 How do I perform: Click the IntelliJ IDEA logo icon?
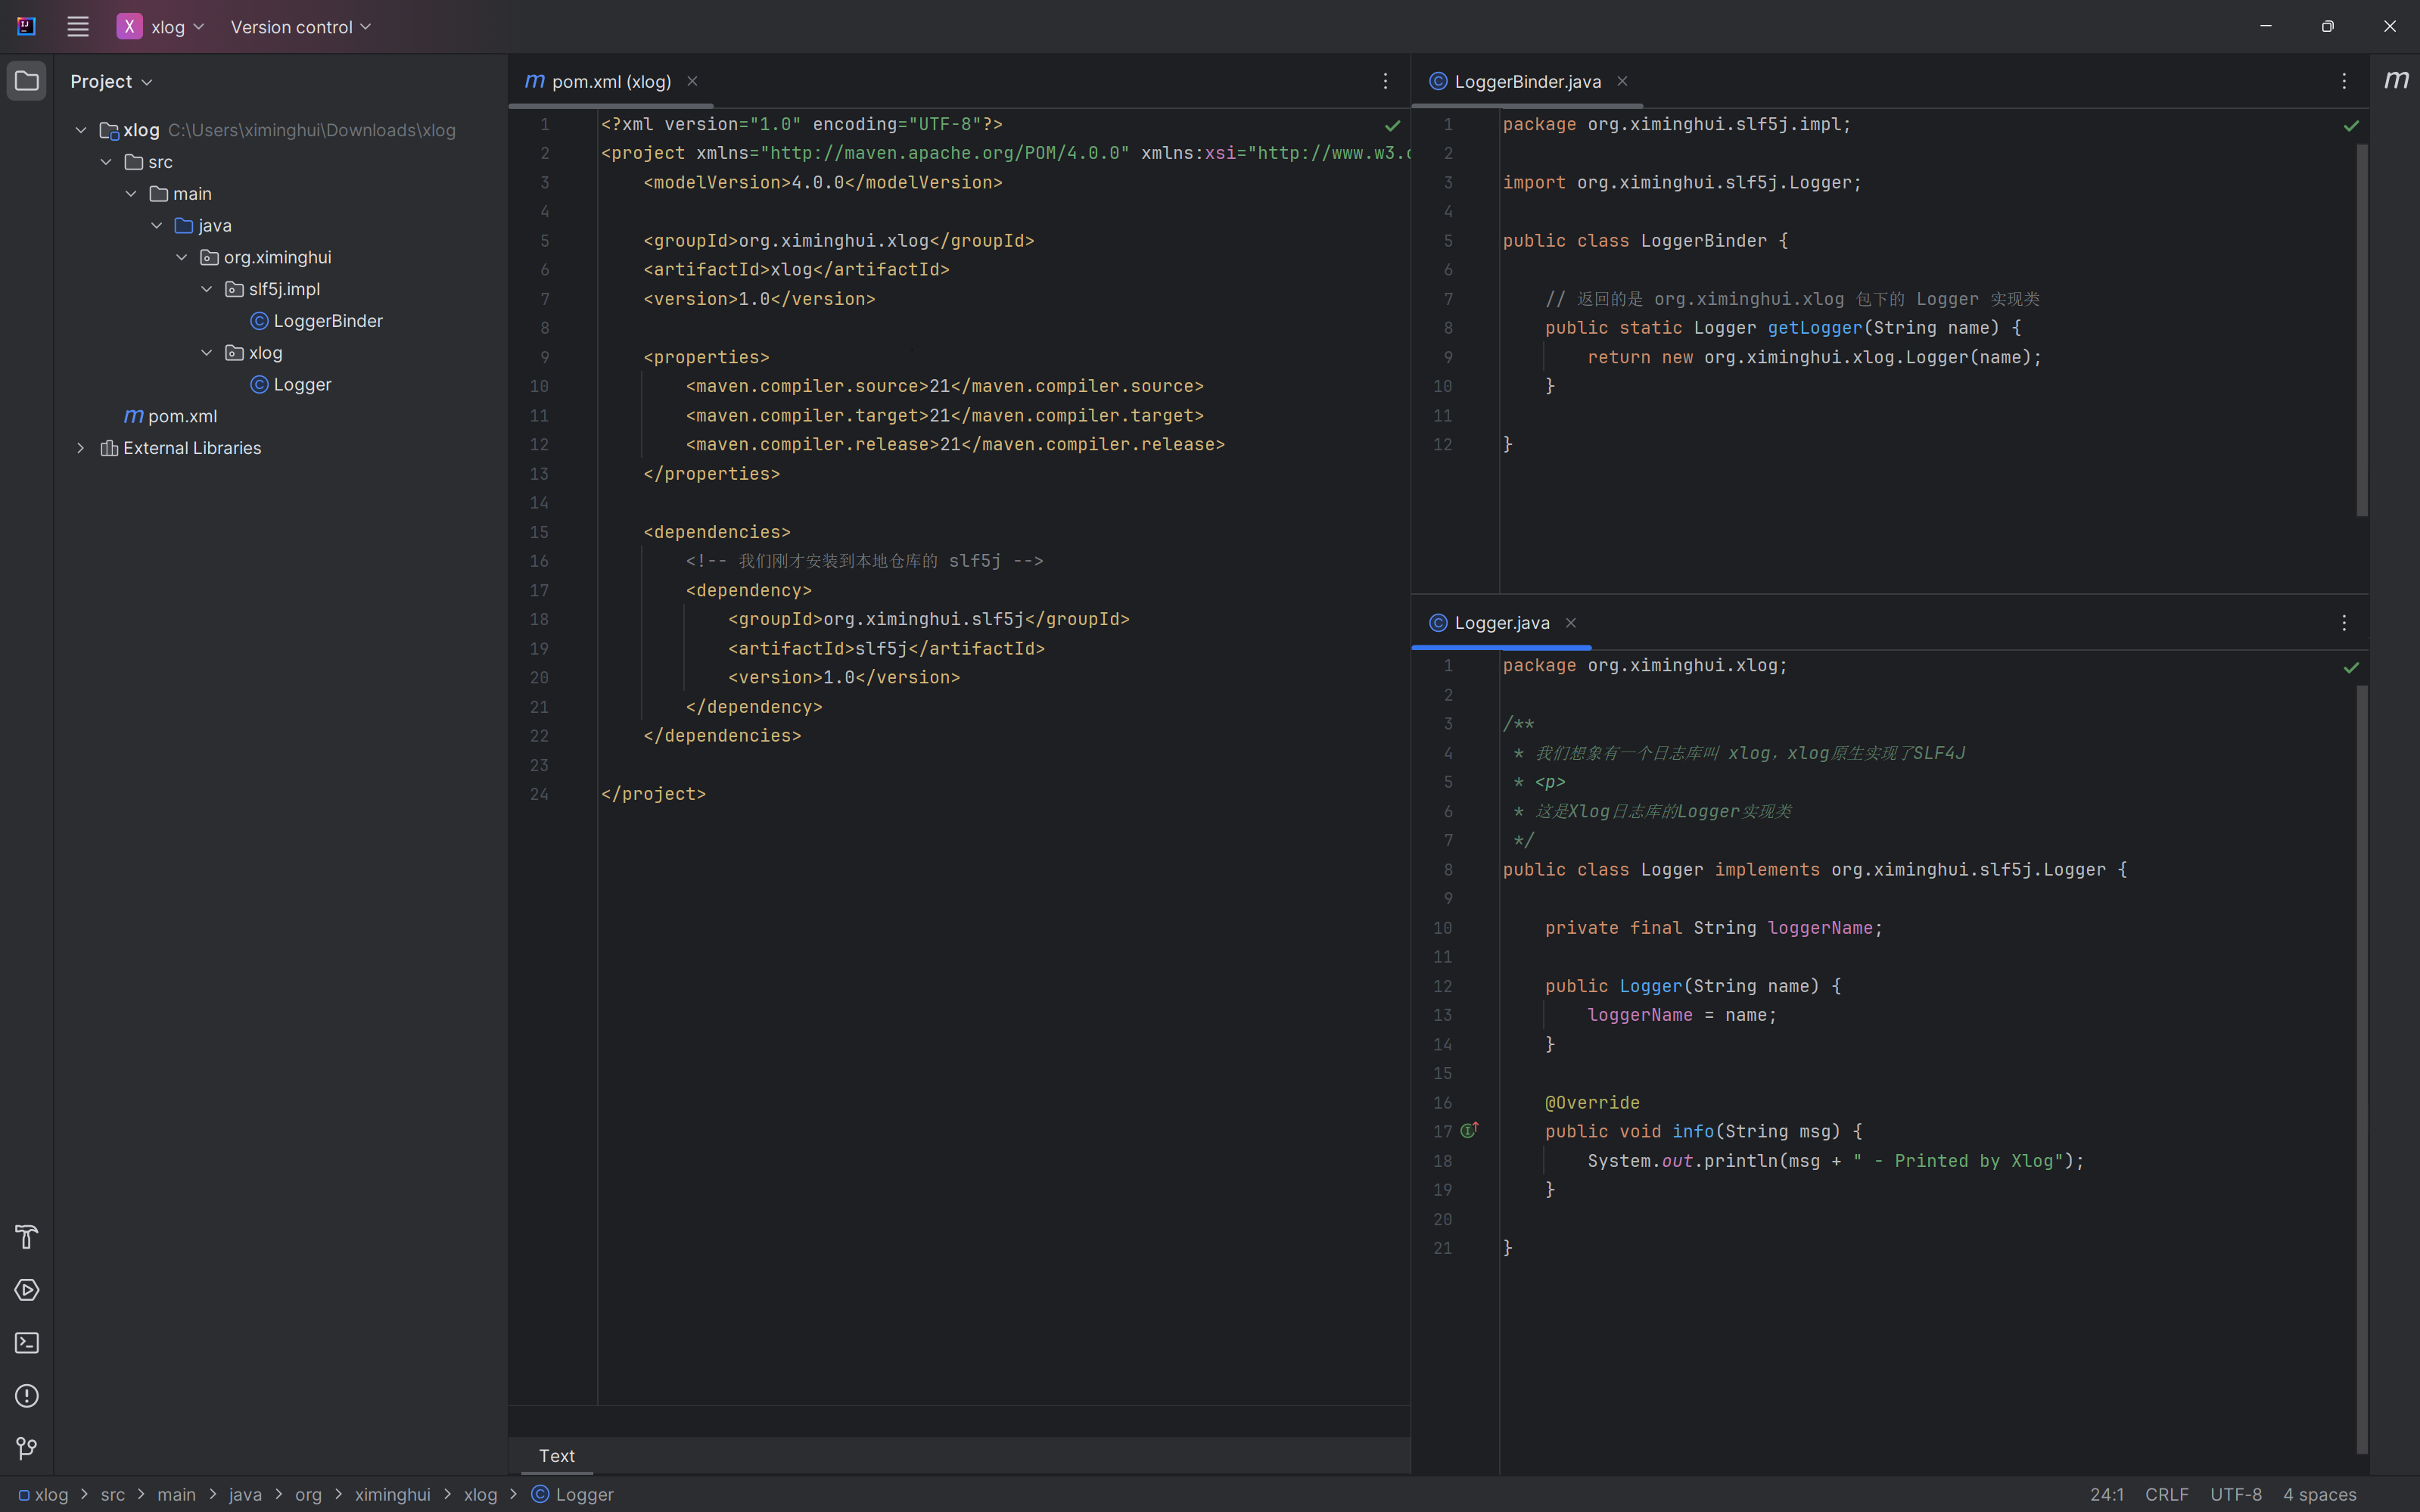pos(27,27)
